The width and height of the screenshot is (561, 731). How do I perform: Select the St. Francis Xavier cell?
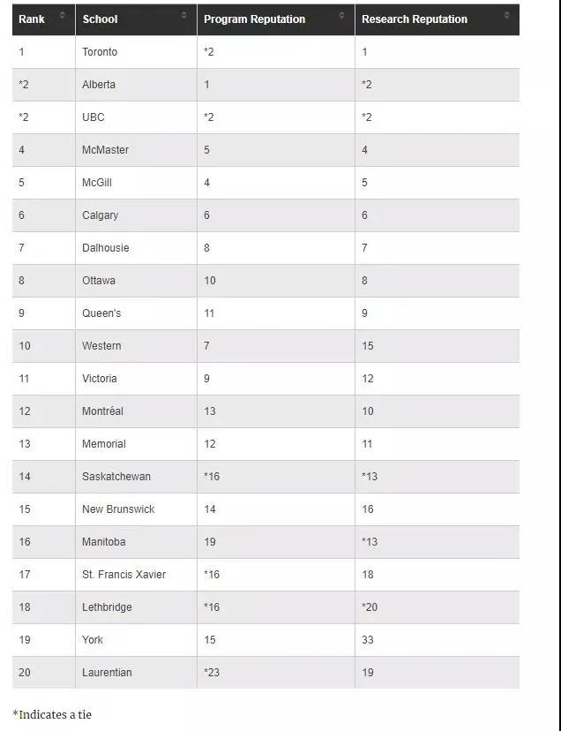tap(123, 575)
